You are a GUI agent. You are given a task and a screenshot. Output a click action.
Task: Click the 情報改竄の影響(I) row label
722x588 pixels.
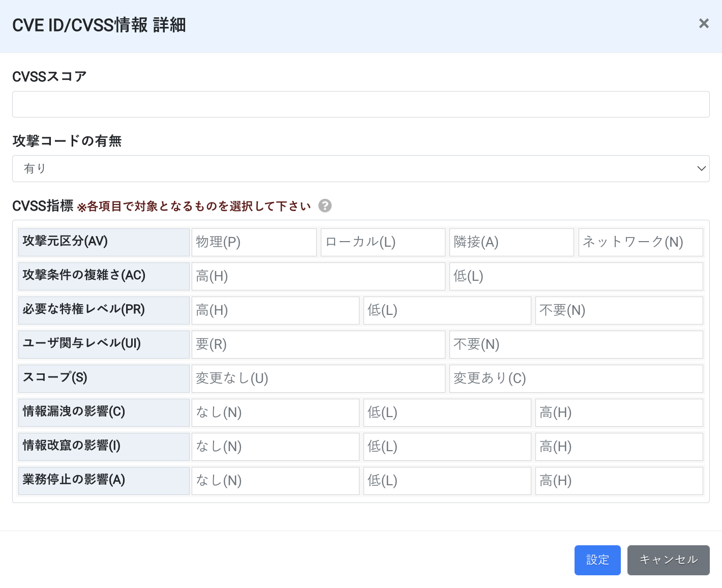104,447
